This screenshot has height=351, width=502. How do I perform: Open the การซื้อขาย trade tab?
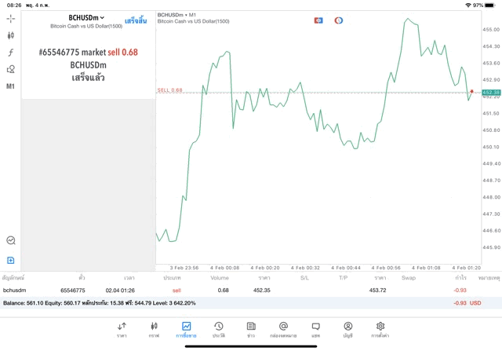tap(186, 330)
